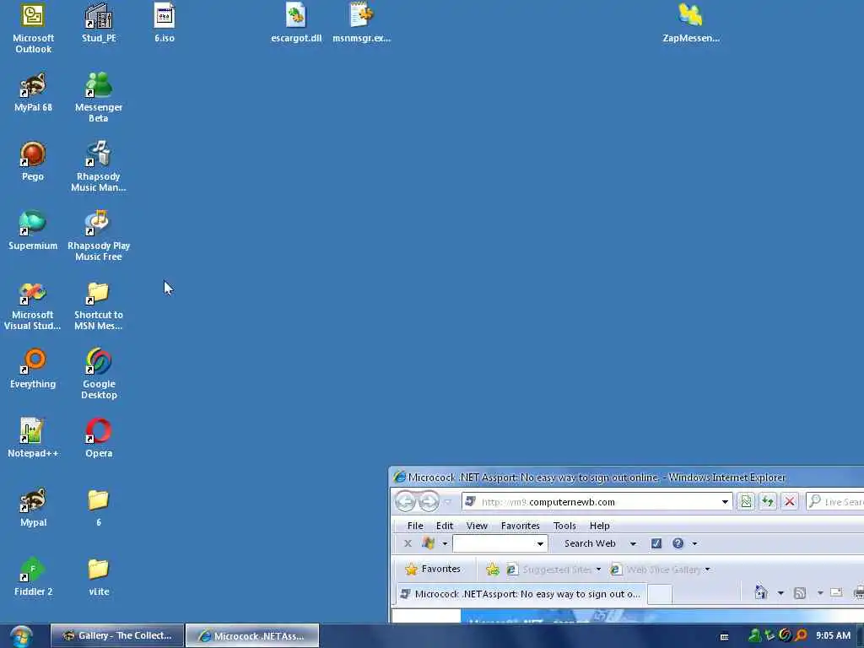
Task: Click the Everything magnifier tray icon
Action: tap(801, 636)
